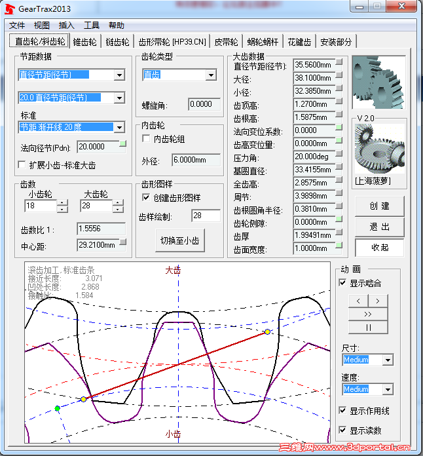Pause animation with || button
423x456 pixels.
[368, 328]
